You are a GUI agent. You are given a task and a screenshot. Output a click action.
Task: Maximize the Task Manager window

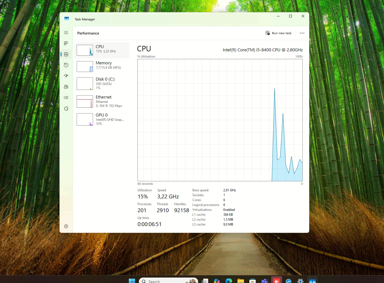[290, 16]
